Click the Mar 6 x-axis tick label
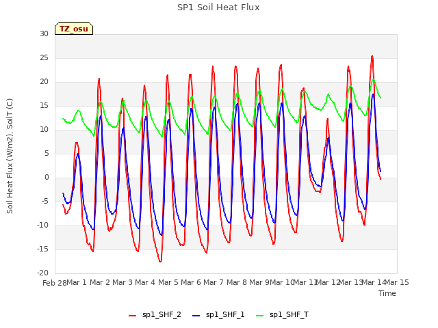Viewport: 438px width, 328px height. tap(191, 282)
